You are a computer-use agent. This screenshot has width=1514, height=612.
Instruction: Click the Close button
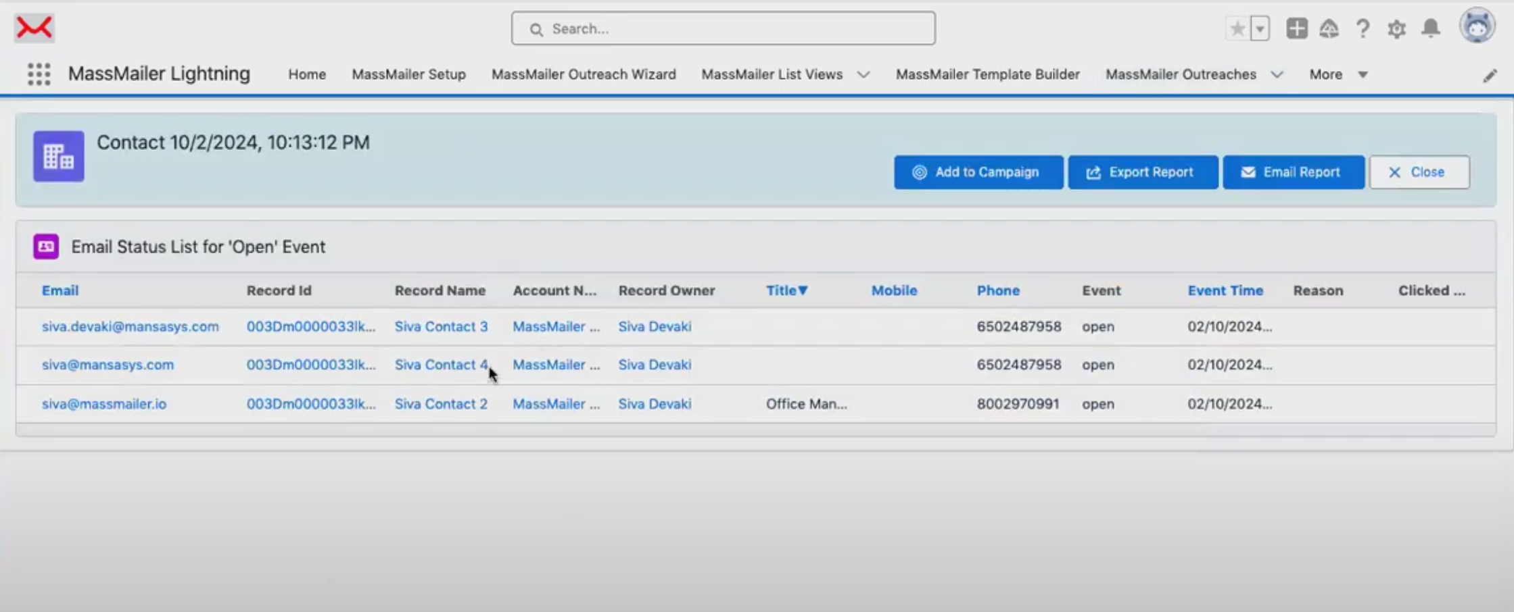click(x=1419, y=172)
